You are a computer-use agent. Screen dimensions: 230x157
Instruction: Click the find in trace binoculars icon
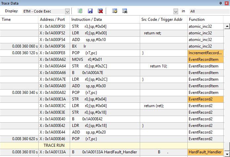(x=125, y=11)
